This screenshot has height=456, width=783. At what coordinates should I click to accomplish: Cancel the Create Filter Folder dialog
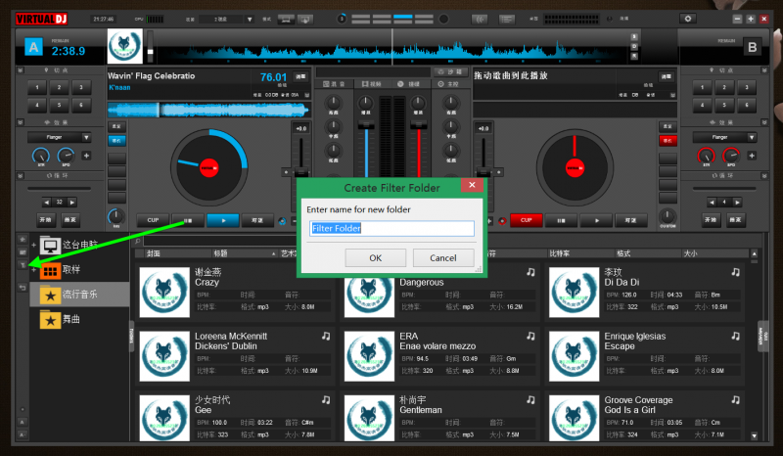[x=443, y=257]
